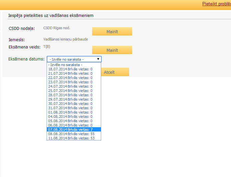This screenshot has width=231, height=177.
Task: Pick the 25.07.2014 exam date
Action: click(74, 91)
